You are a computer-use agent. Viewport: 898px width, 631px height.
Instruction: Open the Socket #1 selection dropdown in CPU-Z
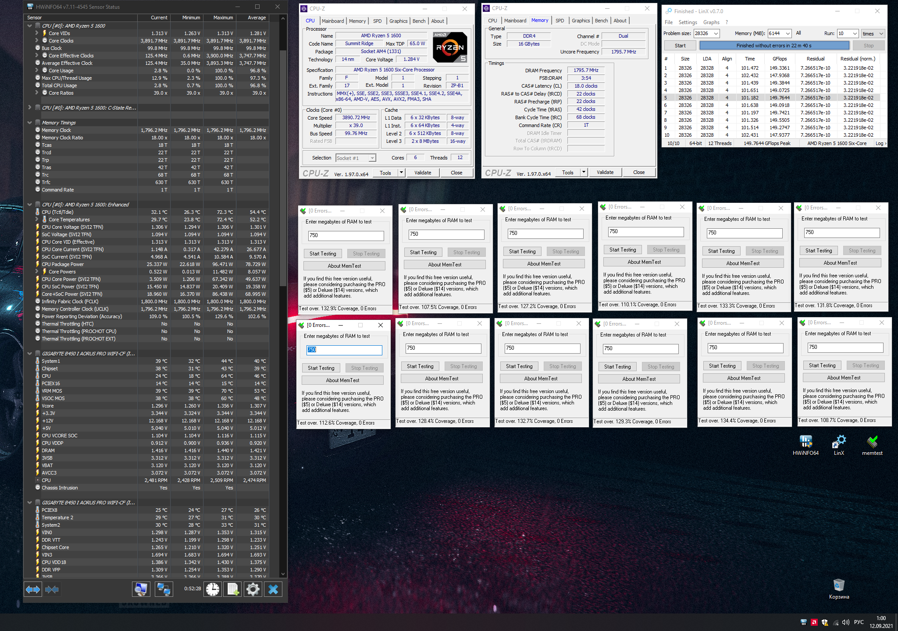tap(372, 158)
